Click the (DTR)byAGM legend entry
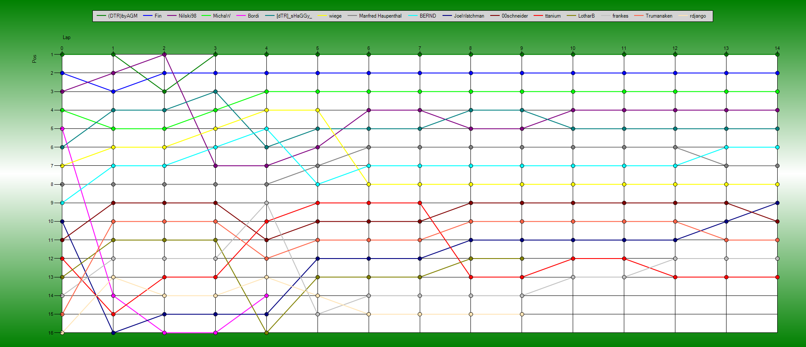 coord(117,16)
